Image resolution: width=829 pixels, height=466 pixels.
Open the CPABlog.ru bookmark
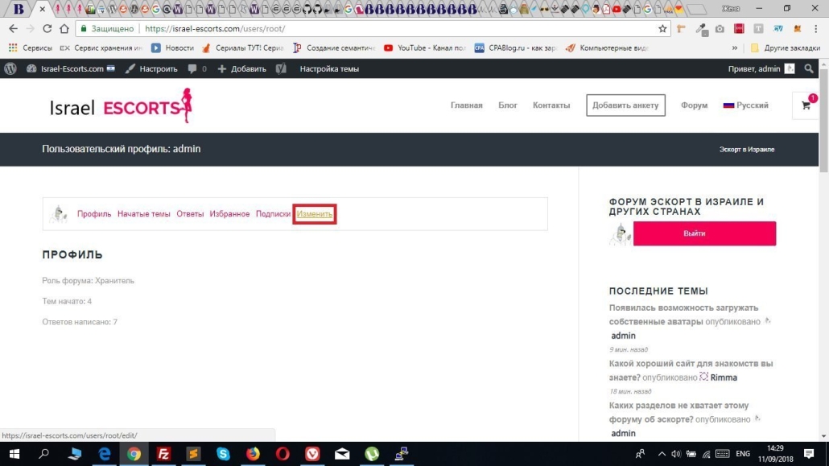point(515,48)
